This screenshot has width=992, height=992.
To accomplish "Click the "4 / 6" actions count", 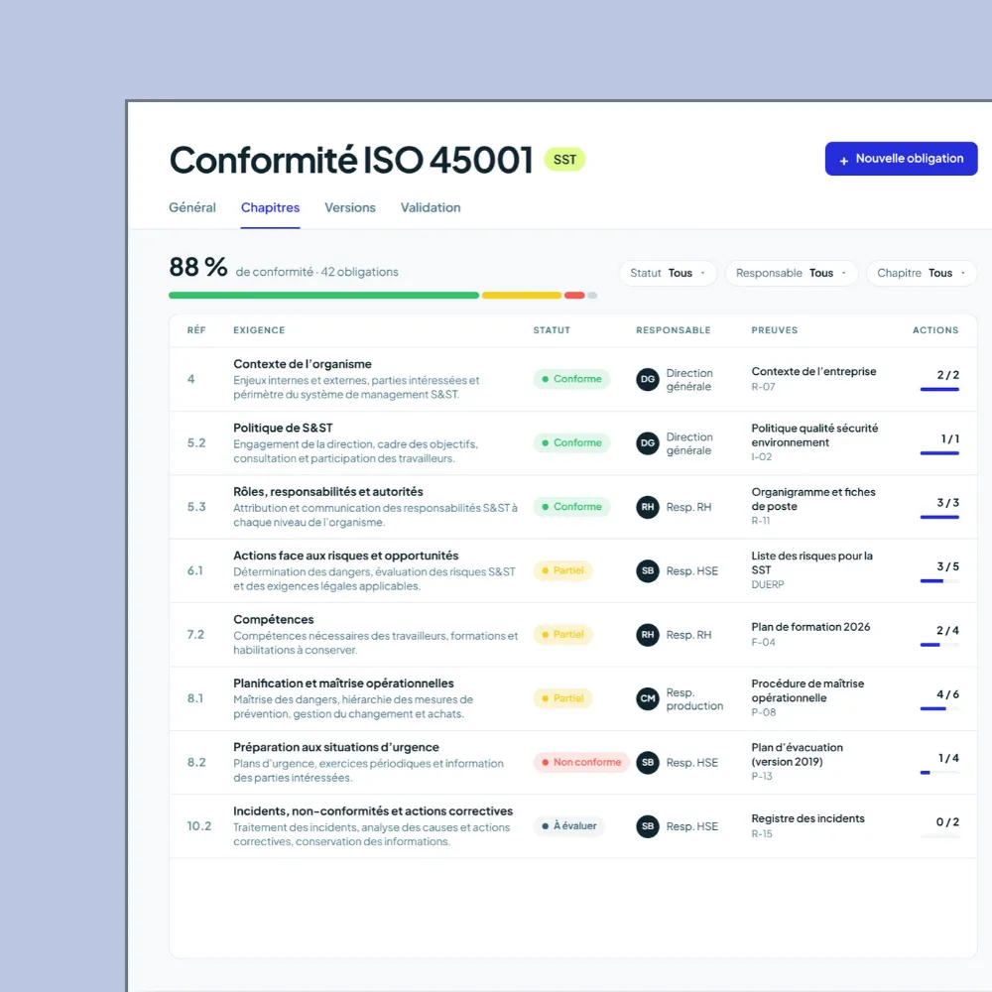I will tap(947, 694).
